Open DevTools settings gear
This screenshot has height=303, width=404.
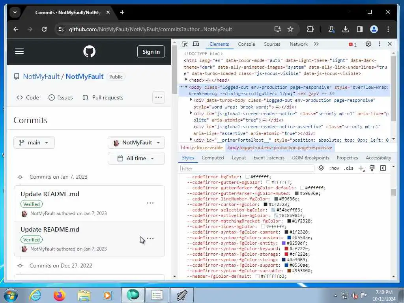(368, 44)
